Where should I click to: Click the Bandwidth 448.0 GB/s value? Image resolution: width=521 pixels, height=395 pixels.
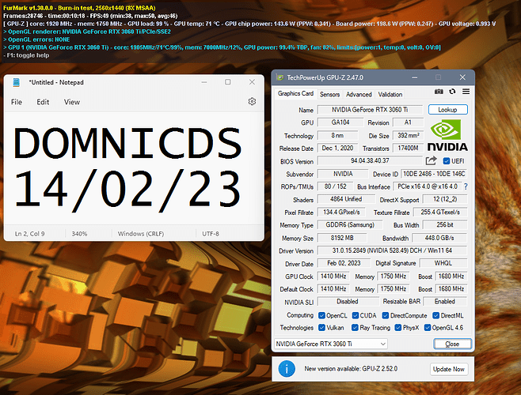[439, 238]
